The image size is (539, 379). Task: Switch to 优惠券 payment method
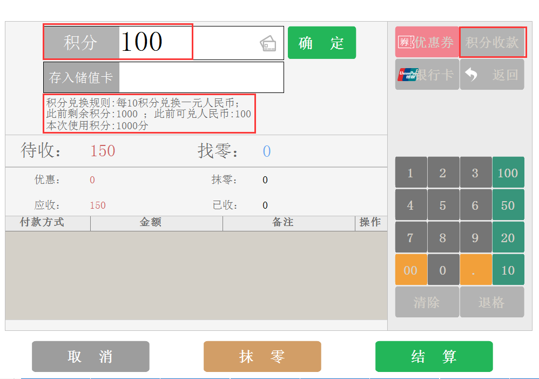point(427,42)
